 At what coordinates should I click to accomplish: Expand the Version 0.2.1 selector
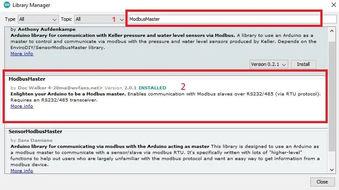pos(269,64)
